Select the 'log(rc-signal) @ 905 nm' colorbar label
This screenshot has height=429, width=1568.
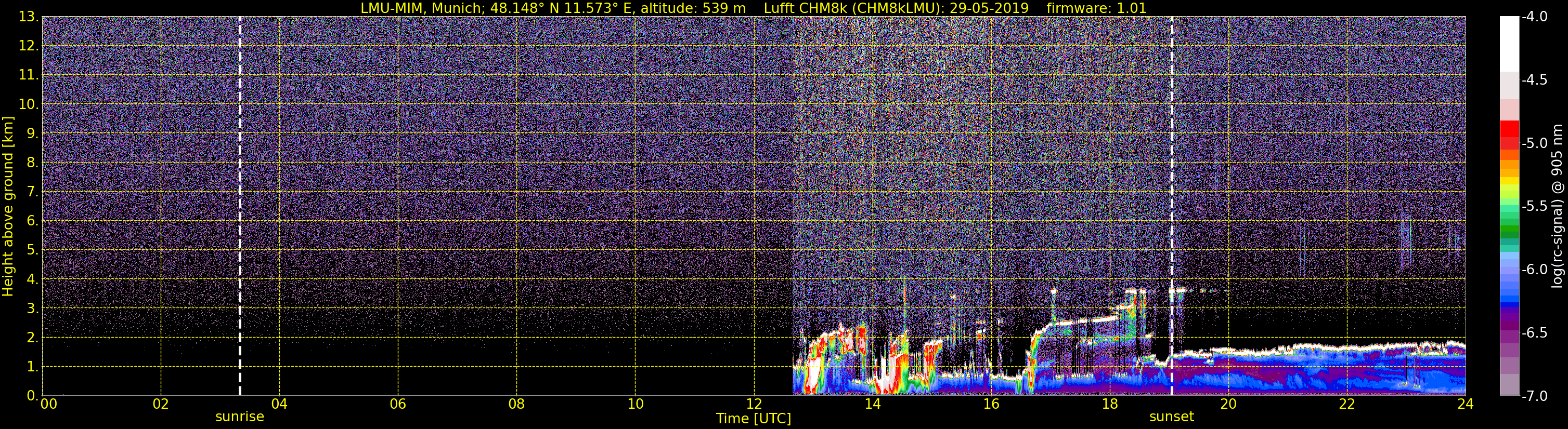pos(1558,206)
